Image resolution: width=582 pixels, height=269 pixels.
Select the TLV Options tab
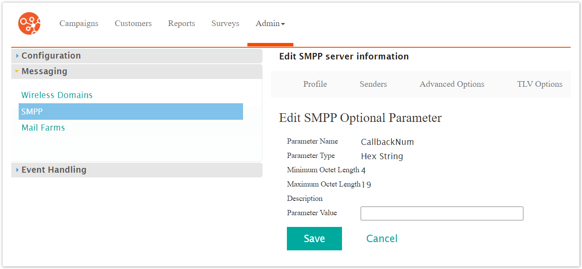click(539, 84)
